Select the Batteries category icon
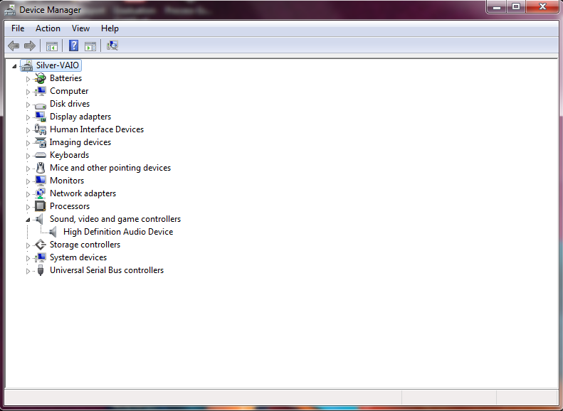The width and height of the screenshot is (563, 411). click(41, 78)
